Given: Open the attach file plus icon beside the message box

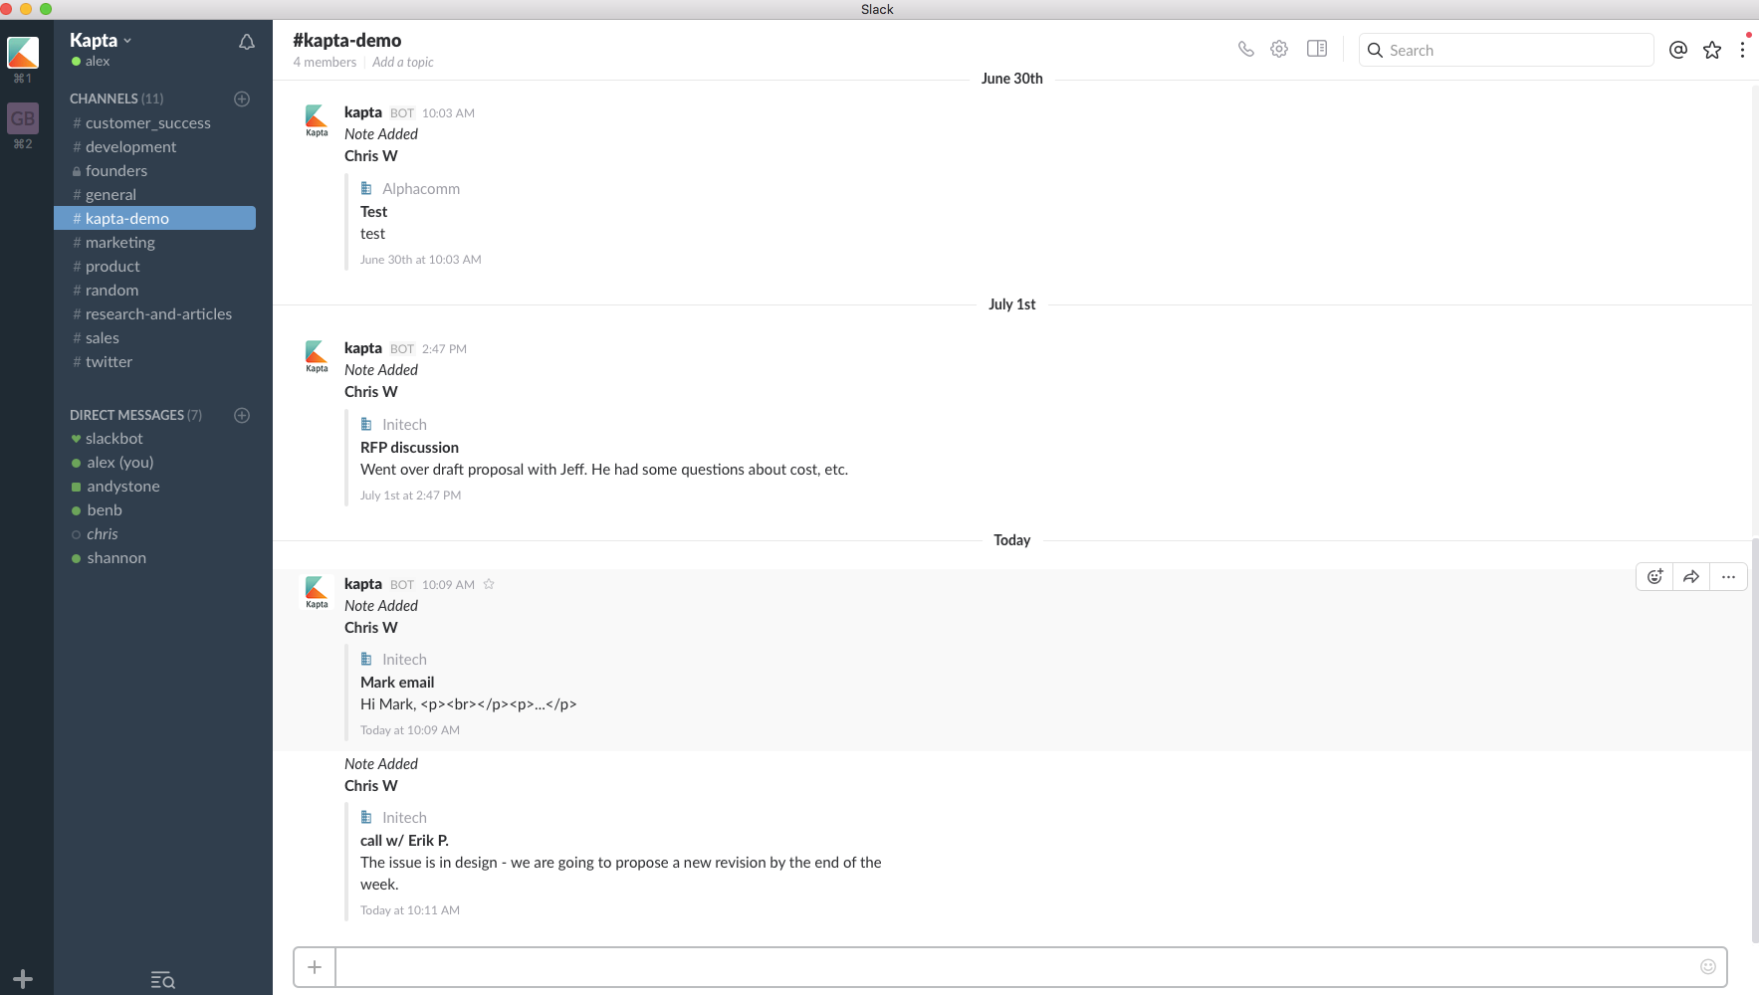Looking at the screenshot, I should pos(315,966).
